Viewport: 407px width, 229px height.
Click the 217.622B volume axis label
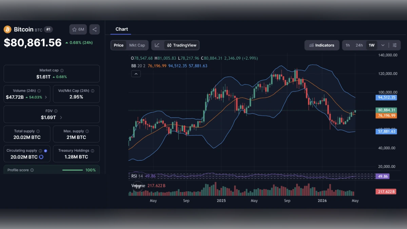tap(386, 192)
